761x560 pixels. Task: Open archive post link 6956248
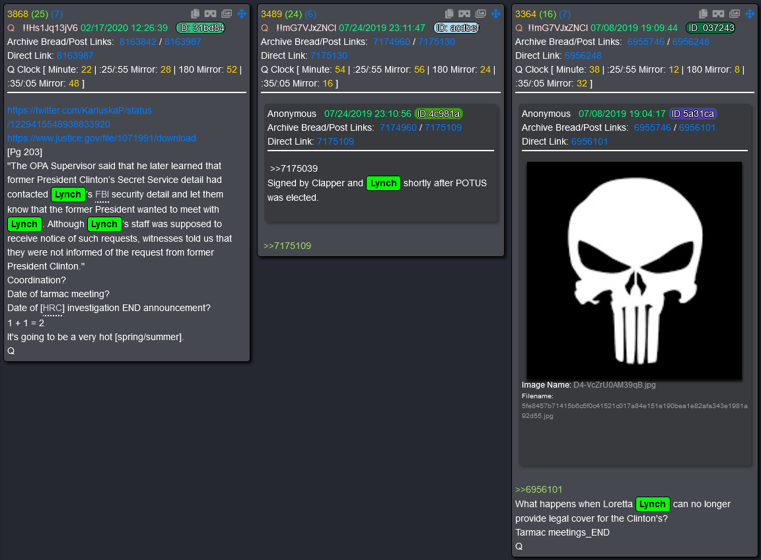(690, 42)
